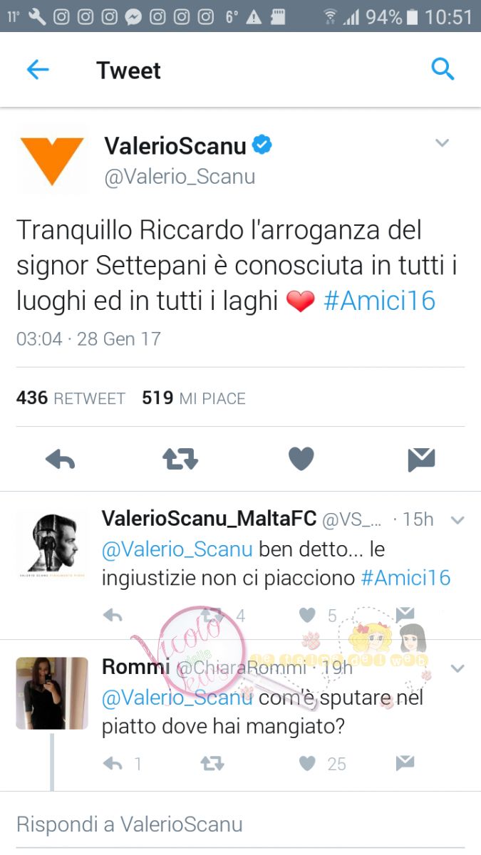View the 519 Mi piace list
481x855 pixels.
194,398
